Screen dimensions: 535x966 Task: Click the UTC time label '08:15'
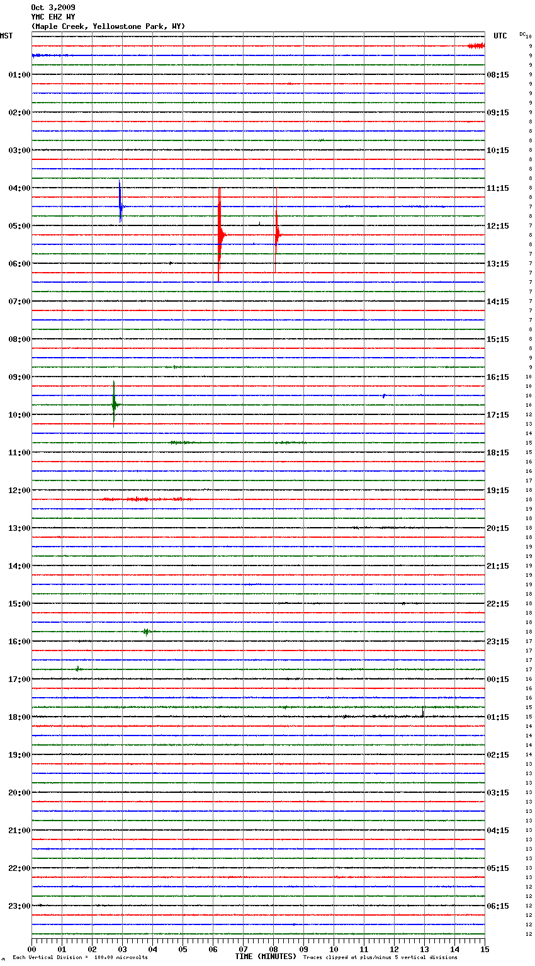pyautogui.click(x=498, y=75)
